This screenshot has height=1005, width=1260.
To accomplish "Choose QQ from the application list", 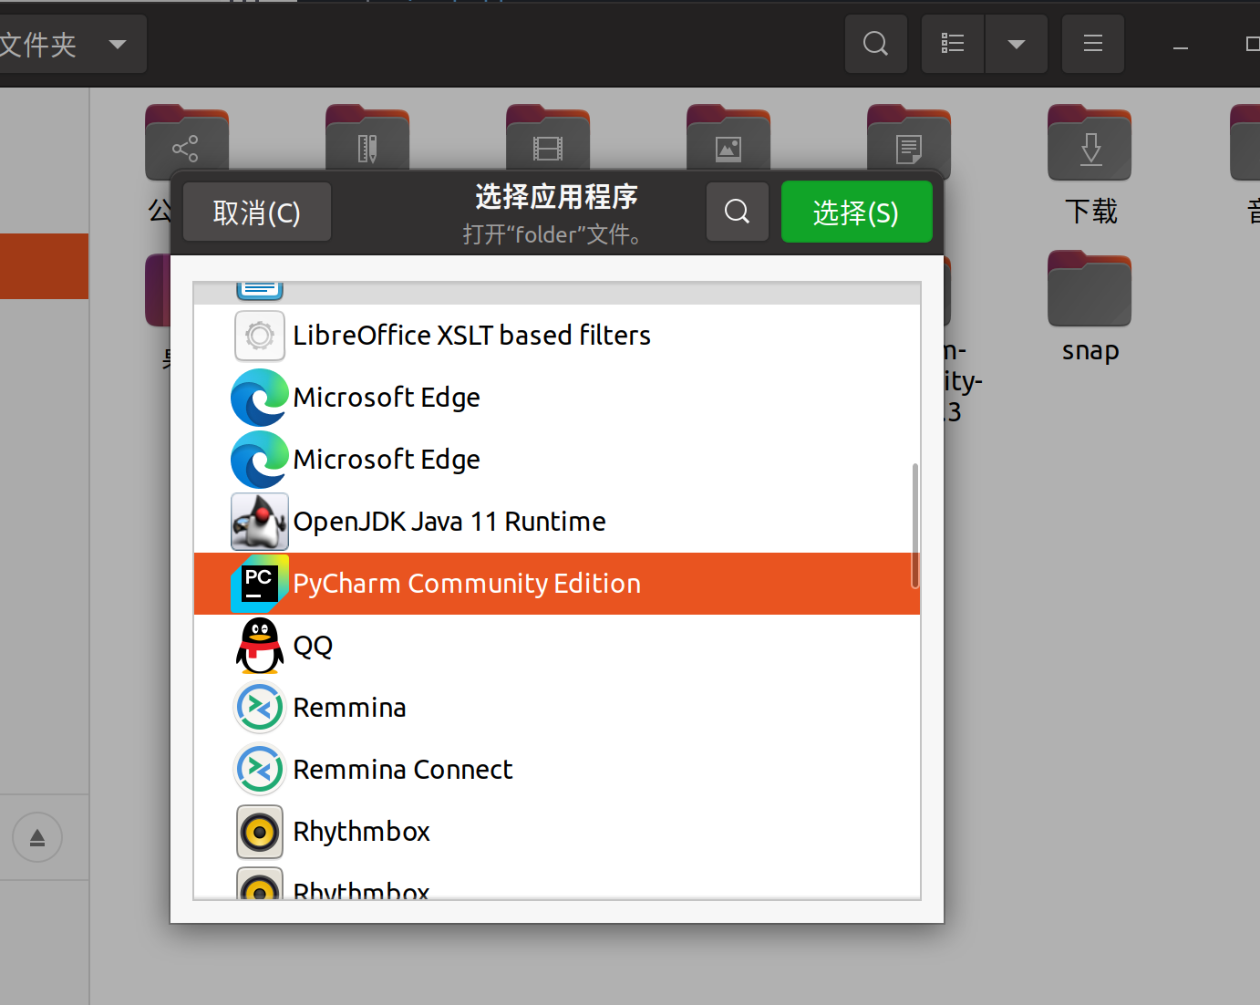I will [x=557, y=646].
